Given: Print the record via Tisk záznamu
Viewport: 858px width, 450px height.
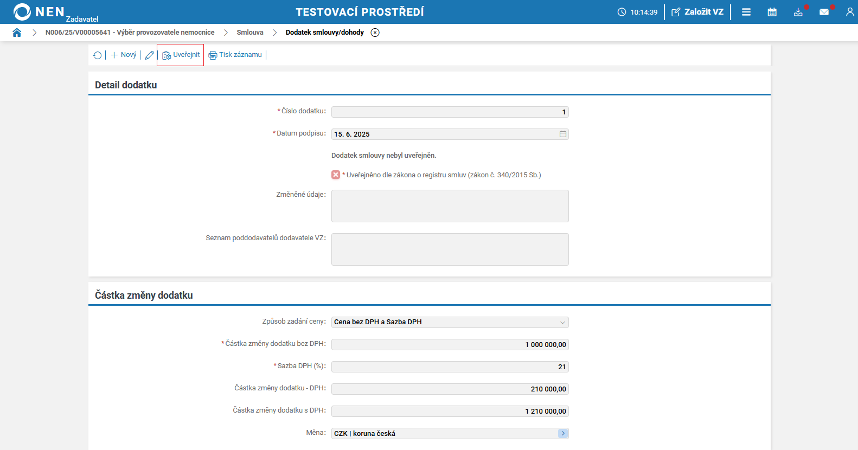Looking at the screenshot, I should point(235,55).
